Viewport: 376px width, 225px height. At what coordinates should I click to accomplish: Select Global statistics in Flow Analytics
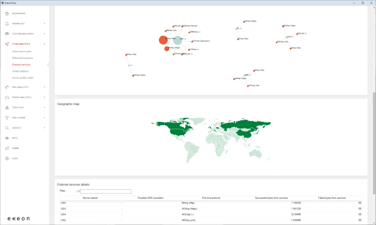(20, 71)
